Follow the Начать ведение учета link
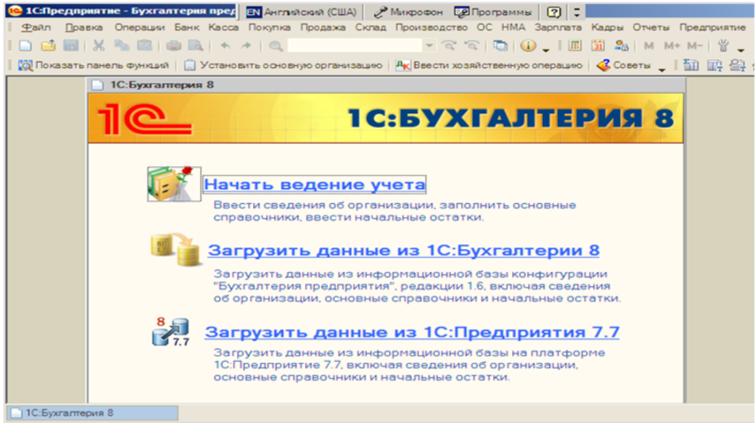Image resolution: width=756 pixels, height=423 pixels. click(x=314, y=185)
